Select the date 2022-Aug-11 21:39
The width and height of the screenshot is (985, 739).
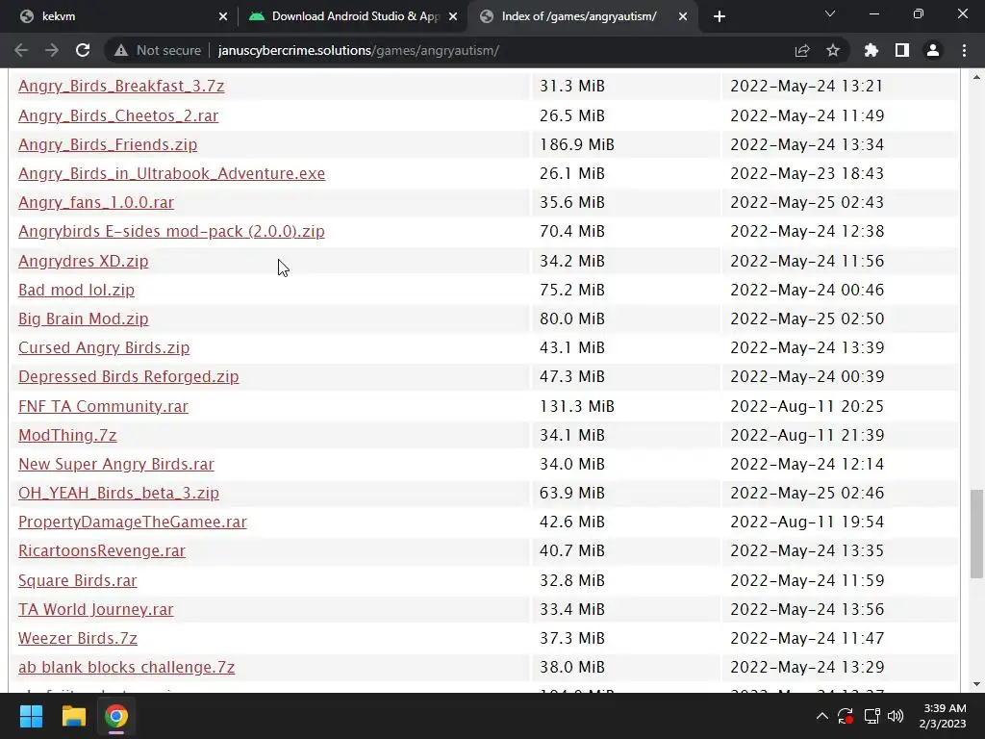[x=807, y=436]
